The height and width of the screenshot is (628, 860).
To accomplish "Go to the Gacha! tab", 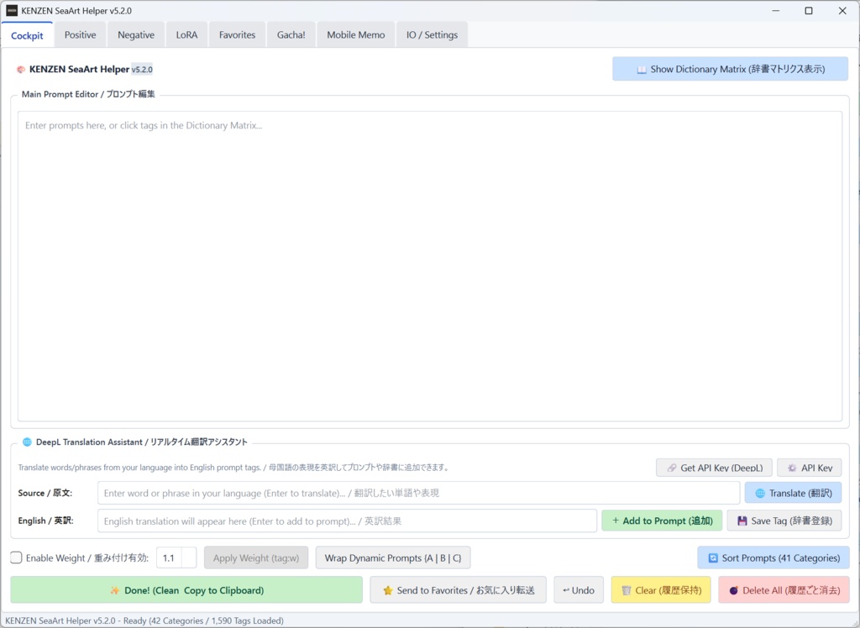I will pos(291,34).
